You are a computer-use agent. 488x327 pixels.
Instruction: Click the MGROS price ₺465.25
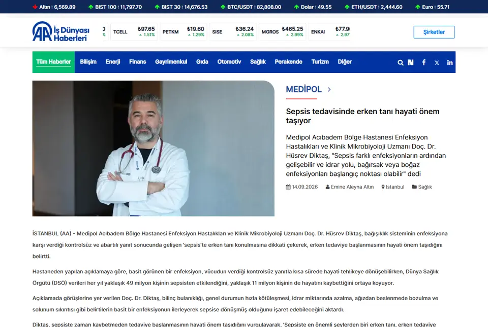tap(292, 29)
